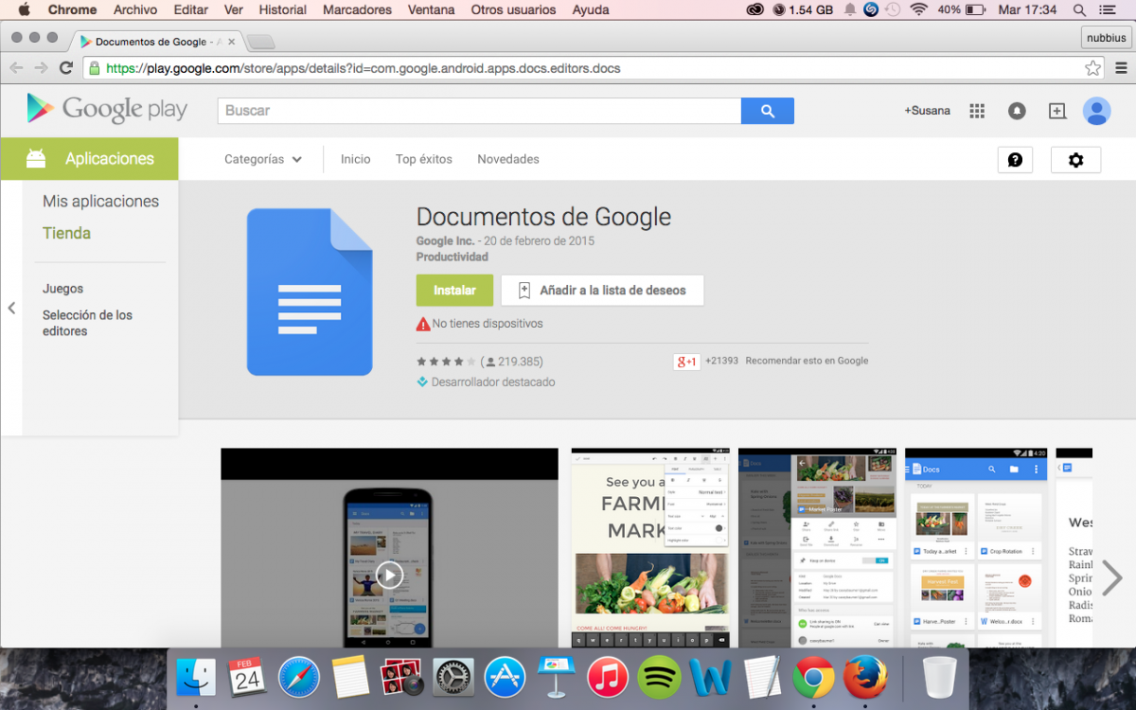The height and width of the screenshot is (710, 1136).
Task: Open the Top éxitos tab
Action: click(424, 159)
